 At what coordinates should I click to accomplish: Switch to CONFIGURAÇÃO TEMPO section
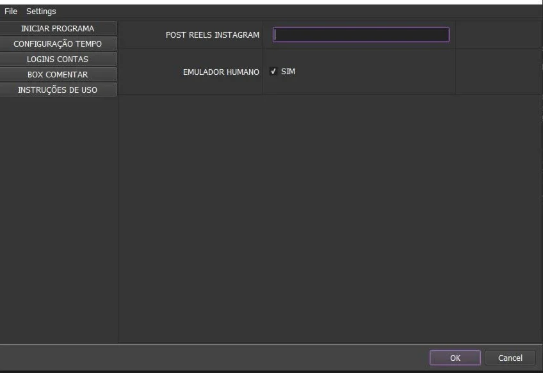[x=58, y=44]
